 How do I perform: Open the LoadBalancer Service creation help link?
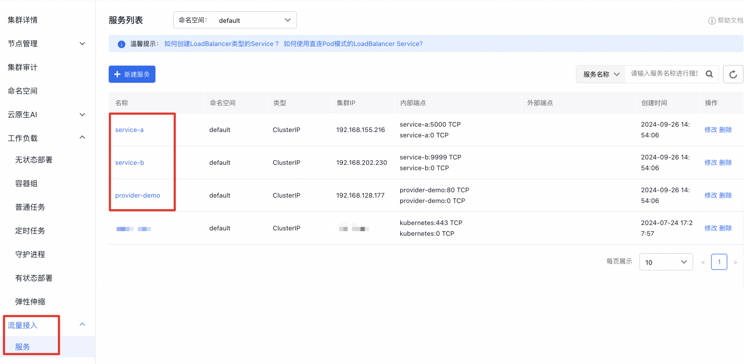(221, 44)
